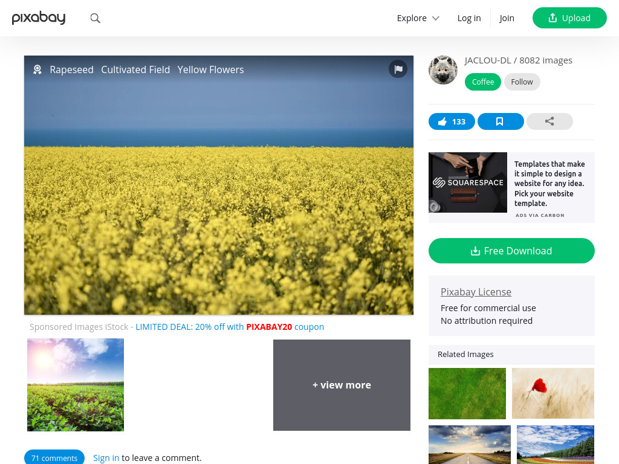Click Sign in to comment
Screen dimensions: 619x464
[106, 458]
